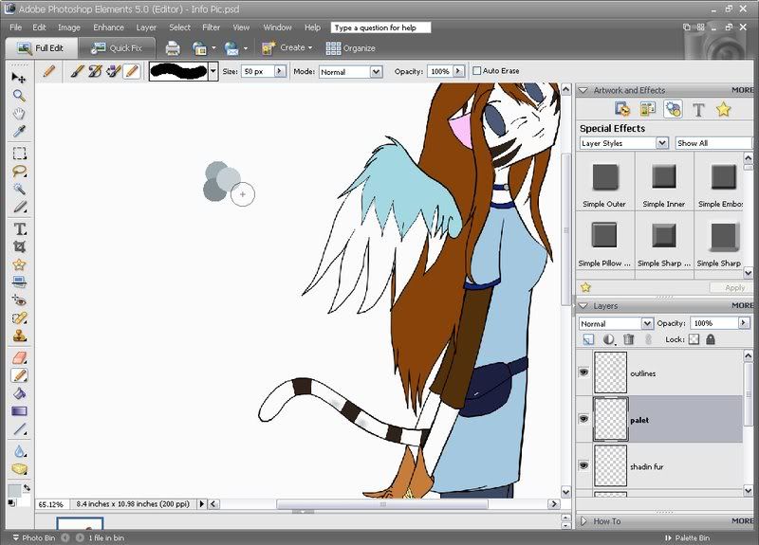Select the Lasso tool
Screen dimensions: 759x545
coord(19,172)
